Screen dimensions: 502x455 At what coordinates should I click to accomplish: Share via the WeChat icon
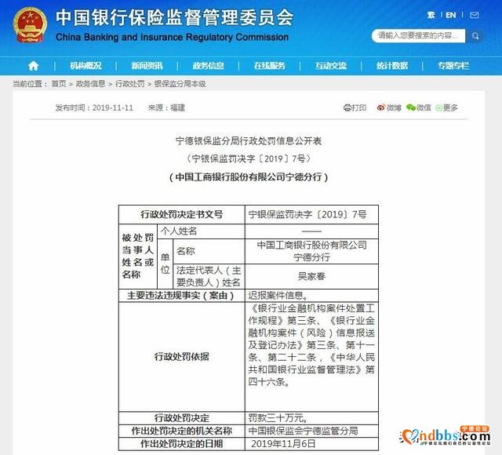coord(410,107)
